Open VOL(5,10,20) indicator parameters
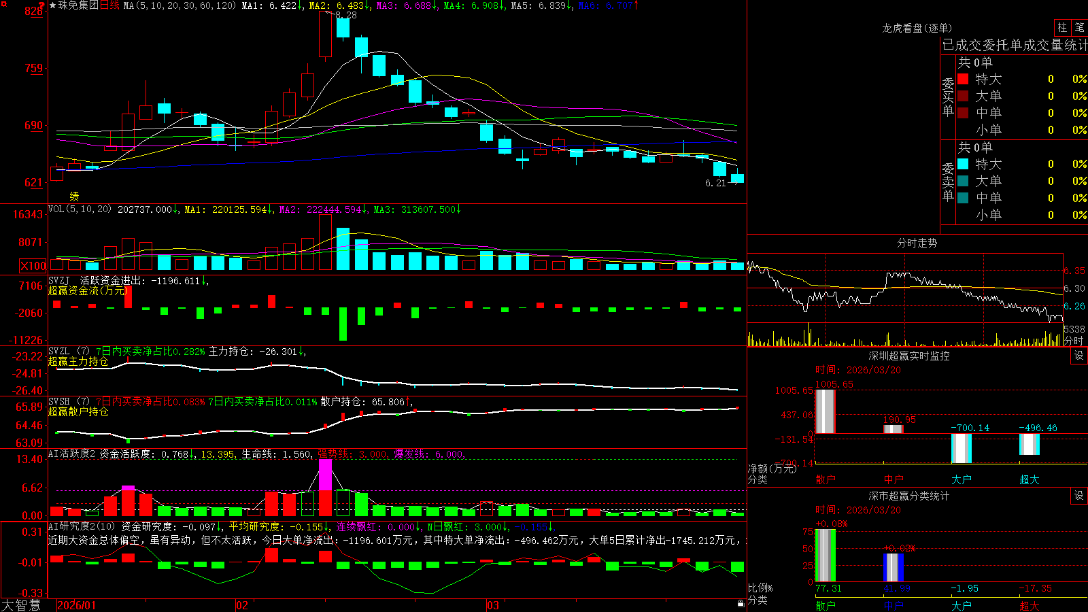 coord(80,209)
